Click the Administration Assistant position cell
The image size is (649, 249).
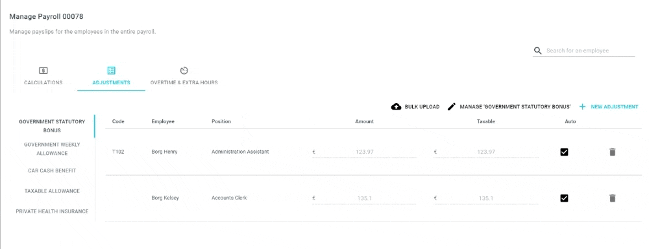pyautogui.click(x=240, y=152)
